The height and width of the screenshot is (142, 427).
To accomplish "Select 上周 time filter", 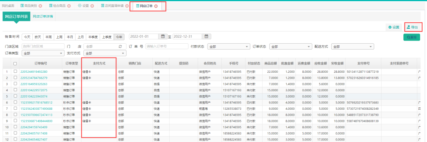I will click(59, 37).
